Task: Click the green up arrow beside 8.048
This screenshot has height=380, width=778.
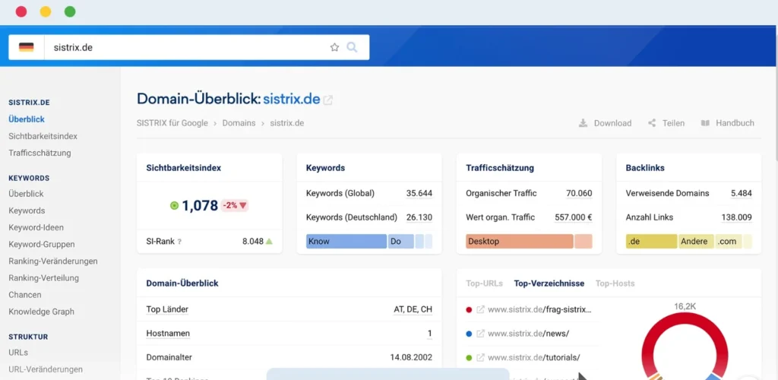Action: click(x=269, y=241)
